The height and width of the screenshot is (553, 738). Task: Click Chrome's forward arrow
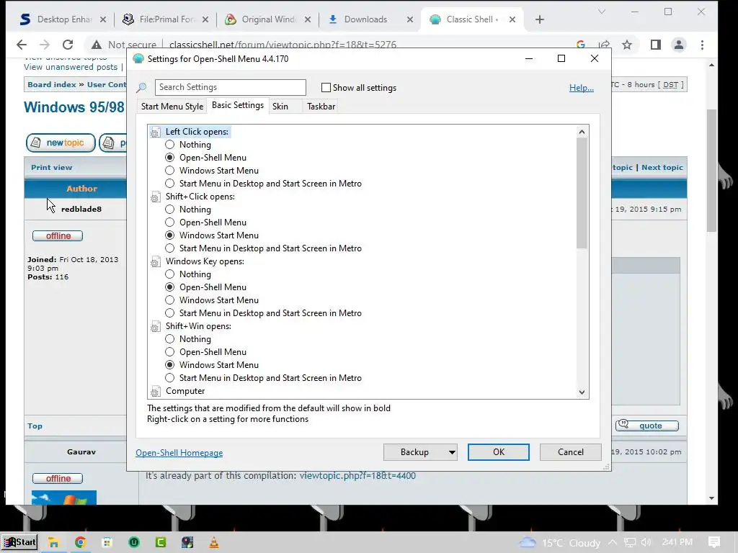(x=45, y=45)
